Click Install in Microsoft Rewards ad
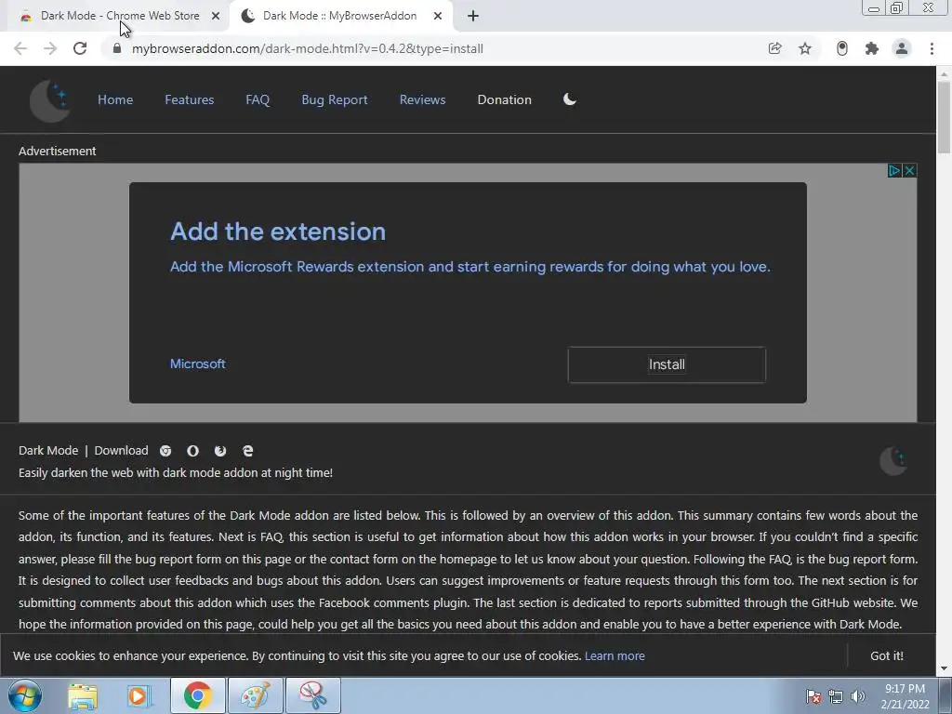The height and width of the screenshot is (714, 952). pos(667,364)
